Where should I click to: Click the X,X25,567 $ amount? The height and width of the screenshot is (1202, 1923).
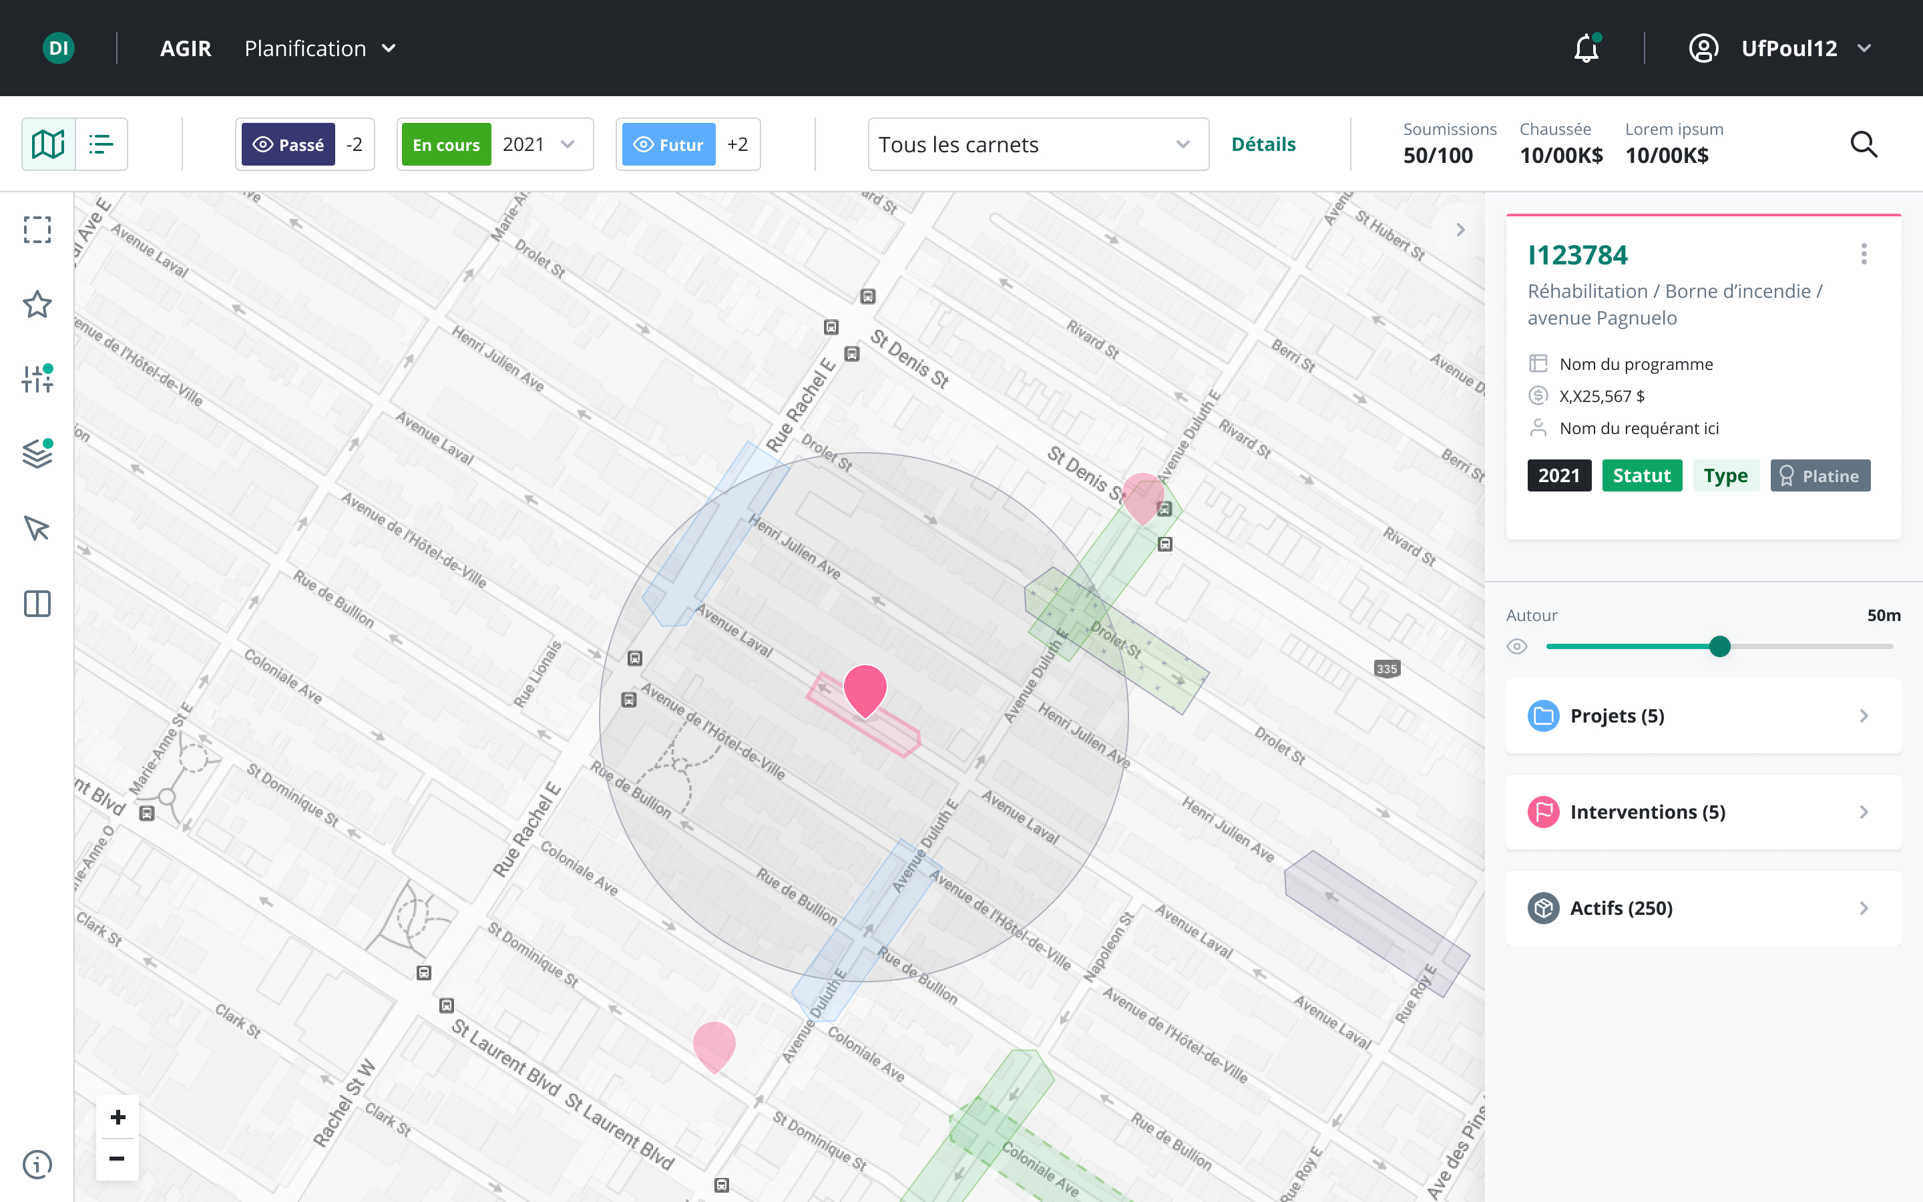[x=1602, y=395]
